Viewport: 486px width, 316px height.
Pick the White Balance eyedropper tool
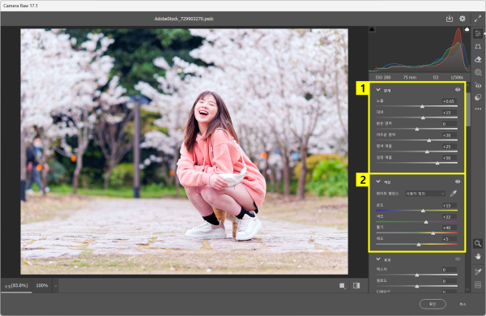[454, 194]
